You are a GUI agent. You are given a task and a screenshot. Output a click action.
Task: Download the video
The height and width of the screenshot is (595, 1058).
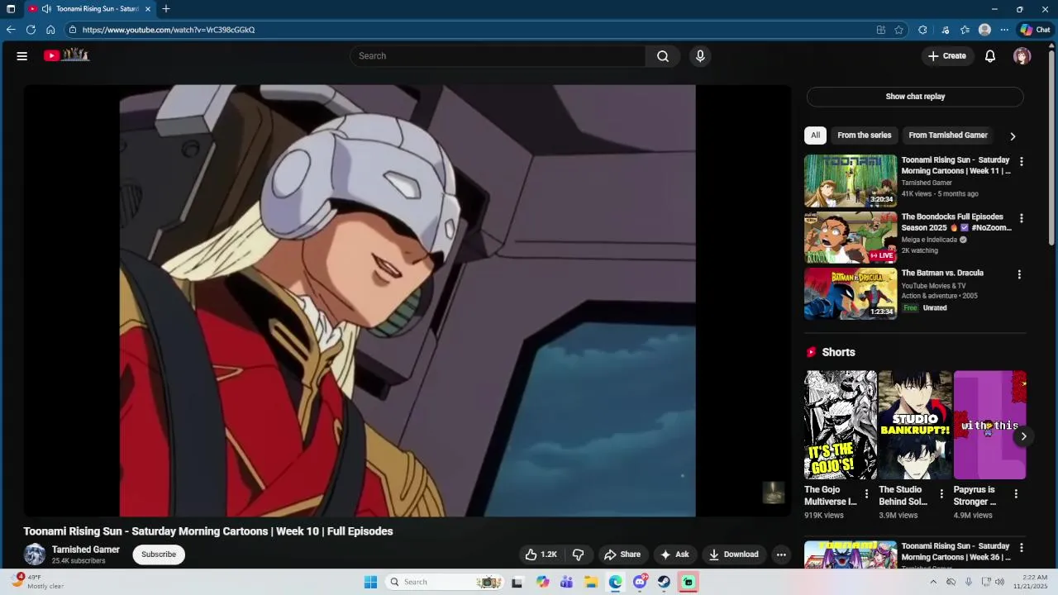[734, 555]
